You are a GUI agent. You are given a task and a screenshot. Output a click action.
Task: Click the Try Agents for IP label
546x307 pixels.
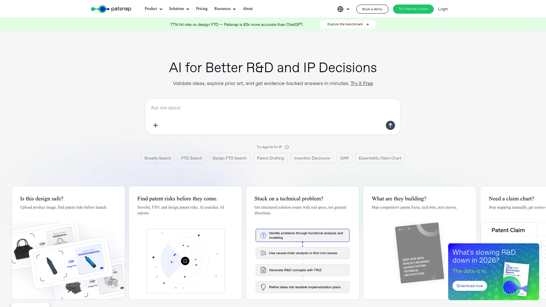click(x=269, y=147)
